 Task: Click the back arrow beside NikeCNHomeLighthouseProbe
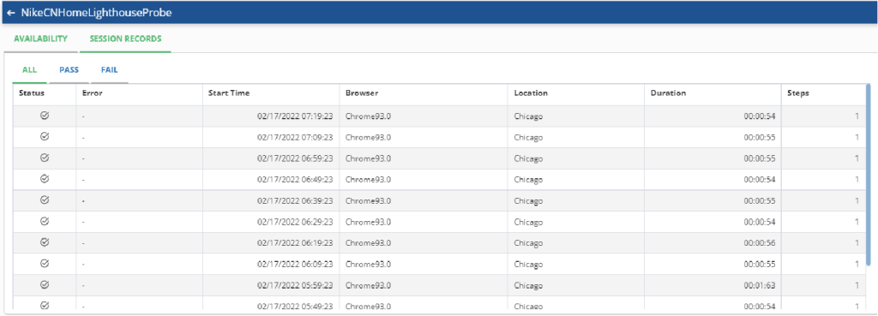point(11,12)
